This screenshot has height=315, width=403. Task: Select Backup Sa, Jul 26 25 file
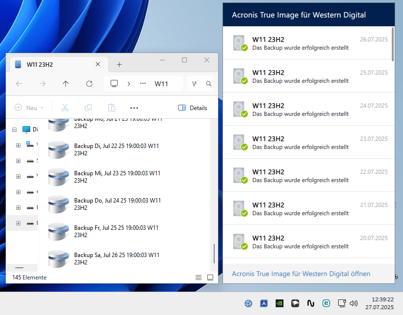click(117, 259)
